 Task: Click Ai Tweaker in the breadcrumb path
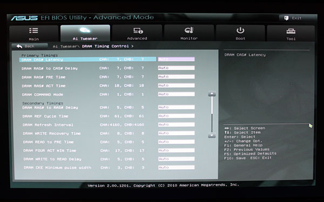(65, 46)
